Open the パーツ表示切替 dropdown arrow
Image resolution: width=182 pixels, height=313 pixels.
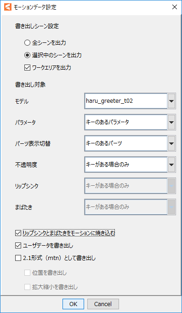[x=171, y=143]
